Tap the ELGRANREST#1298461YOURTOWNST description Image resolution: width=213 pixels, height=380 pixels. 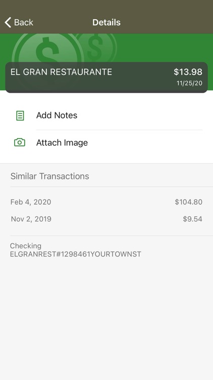point(76,254)
